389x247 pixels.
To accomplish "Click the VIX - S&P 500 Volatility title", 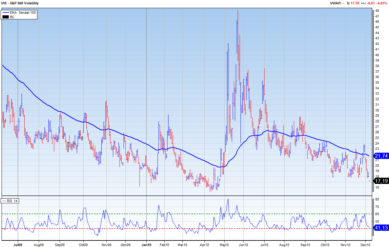I will pos(20,3).
